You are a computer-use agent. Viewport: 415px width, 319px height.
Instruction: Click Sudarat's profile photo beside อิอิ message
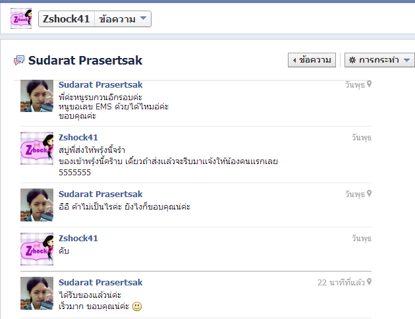(37, 205)
